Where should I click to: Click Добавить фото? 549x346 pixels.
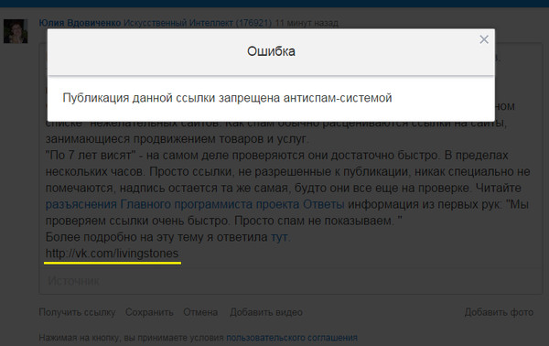(x=499, y=312)
